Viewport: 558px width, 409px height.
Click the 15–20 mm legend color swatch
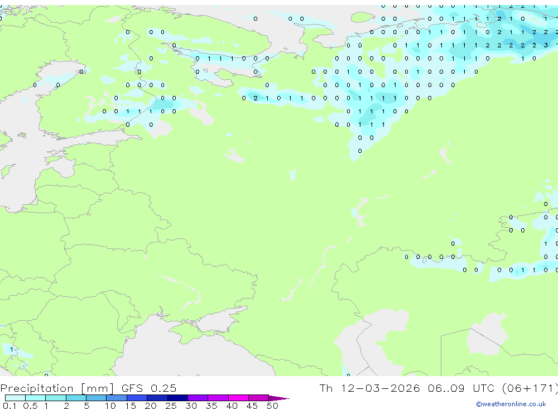(x=137, y=398)
